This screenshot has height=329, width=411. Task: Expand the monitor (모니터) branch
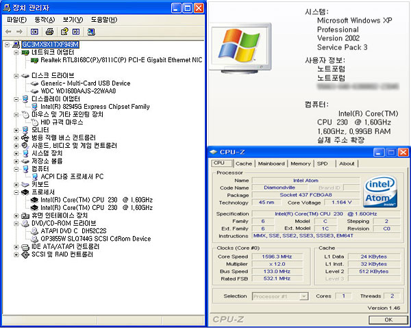[16, 130]
